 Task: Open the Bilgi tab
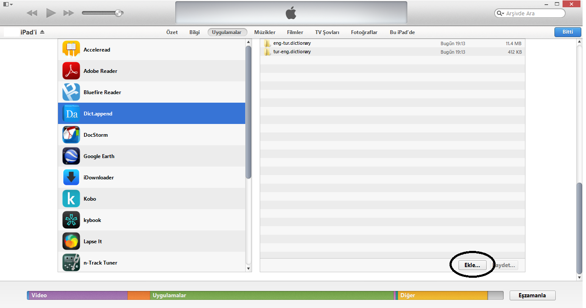pyautogui.click(x=194, y=32)
